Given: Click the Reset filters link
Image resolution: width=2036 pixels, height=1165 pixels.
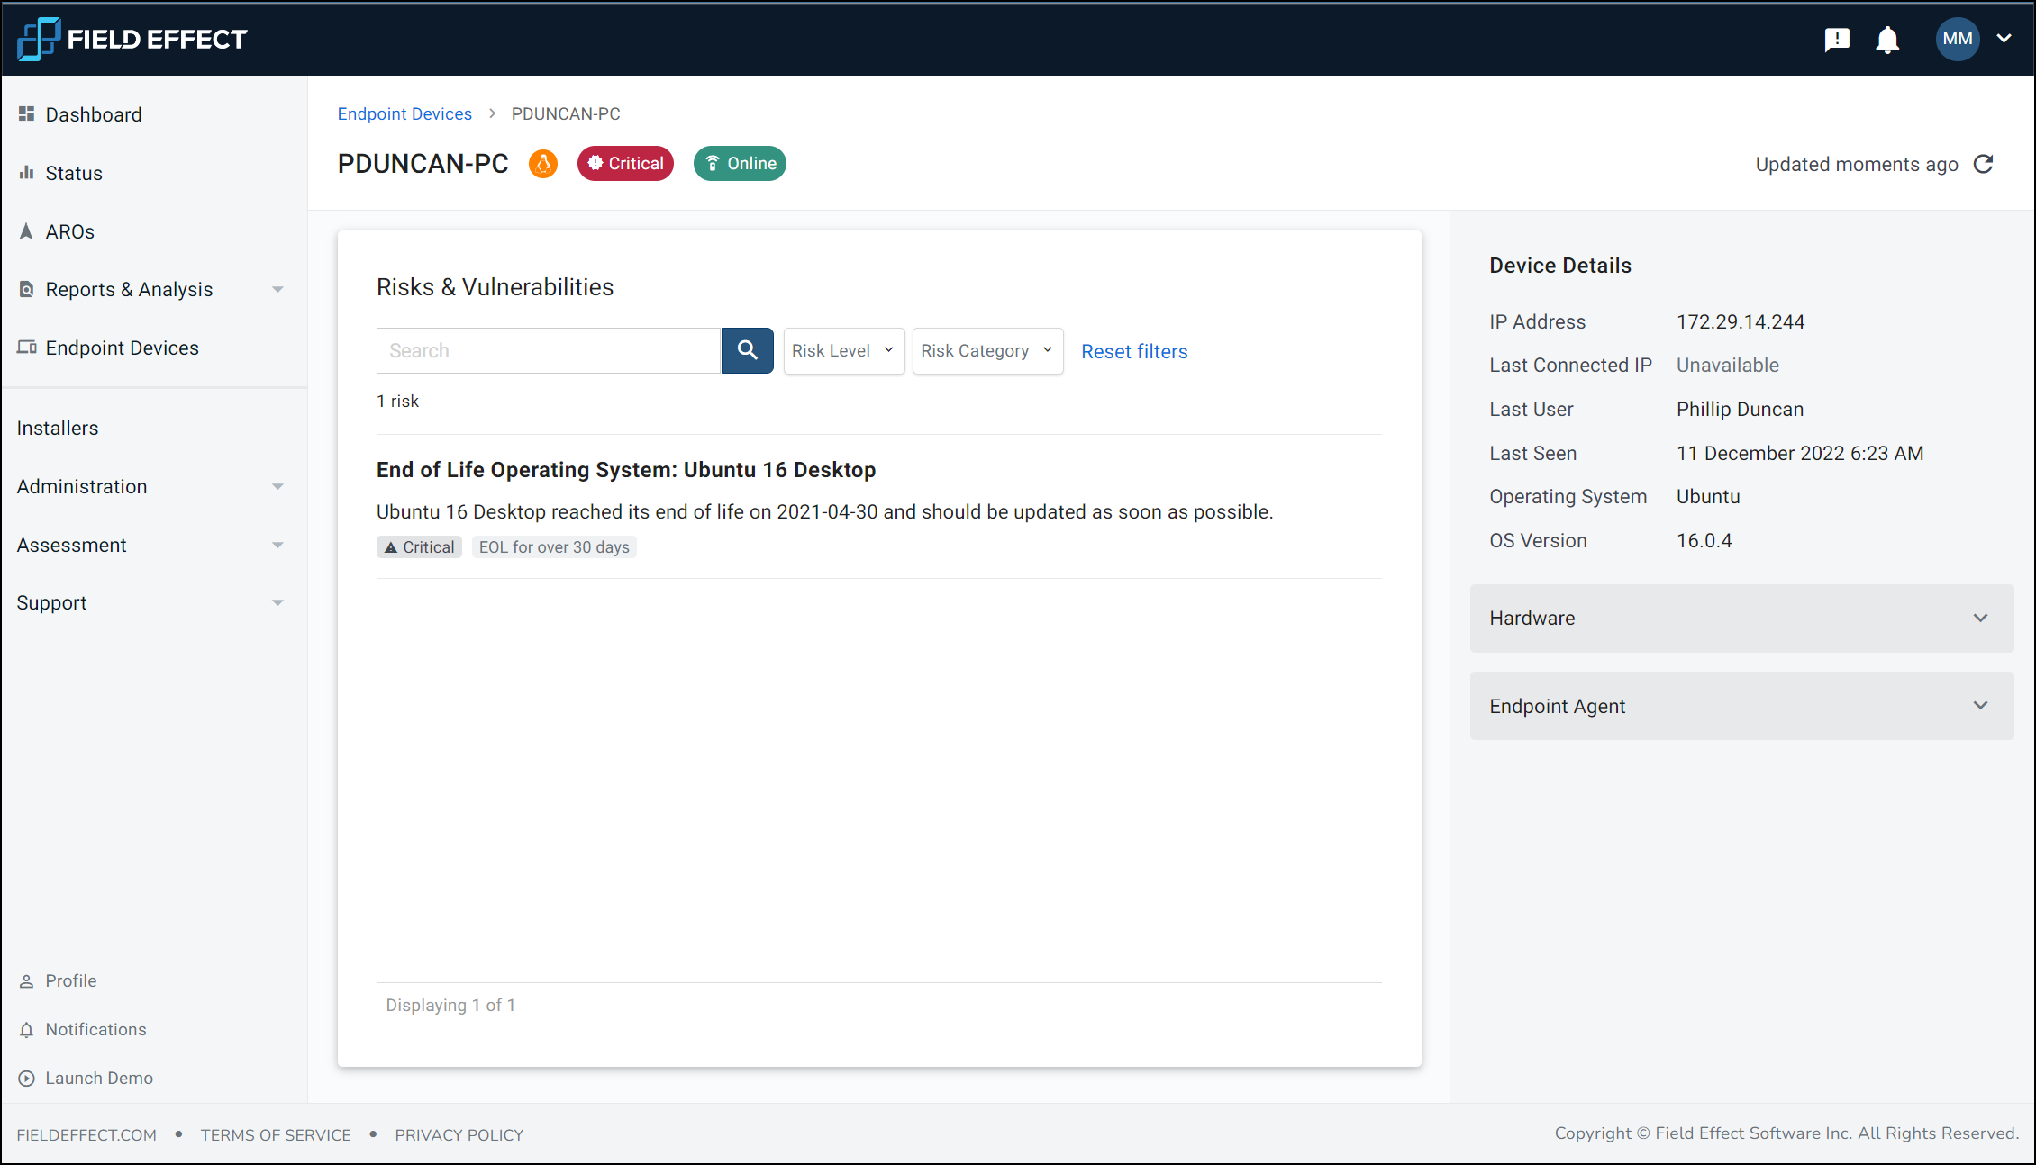Looking at the screenshot, I should (1134, 351).
